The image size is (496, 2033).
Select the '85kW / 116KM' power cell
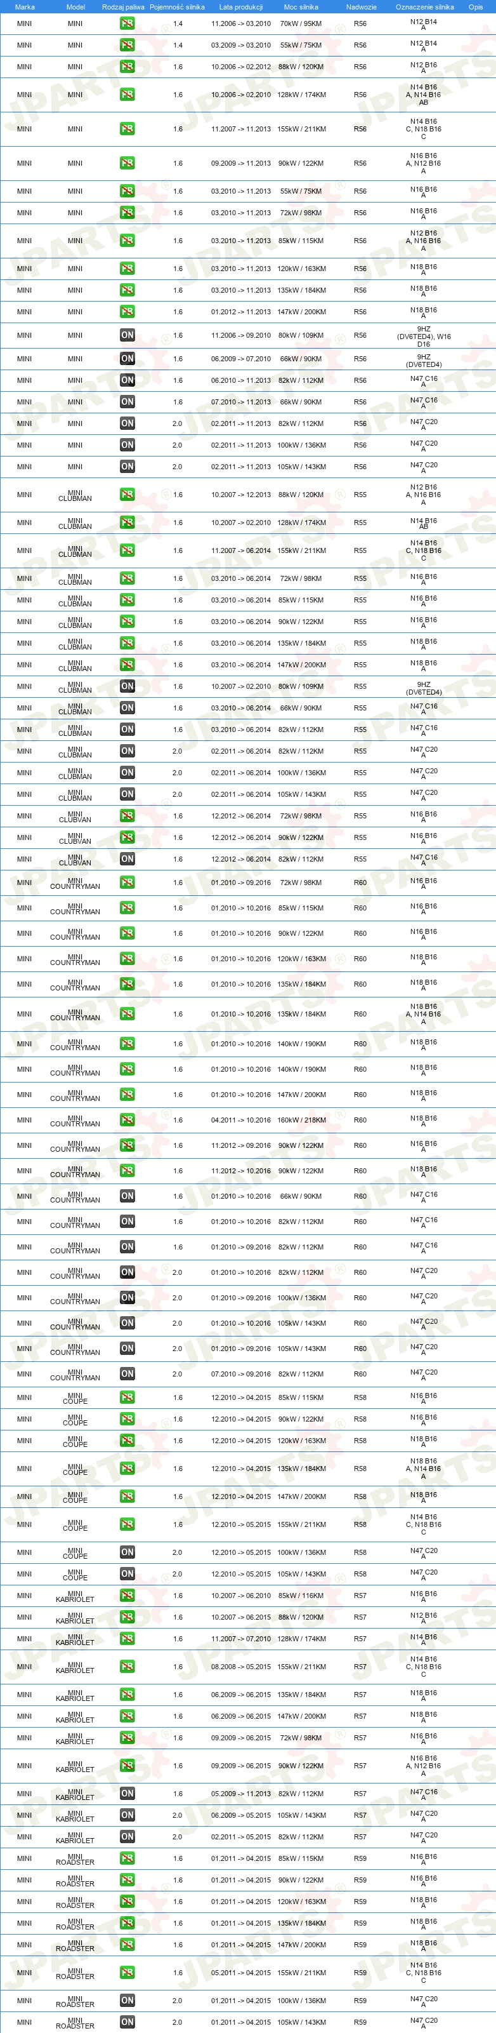[x=301, y=1596]
